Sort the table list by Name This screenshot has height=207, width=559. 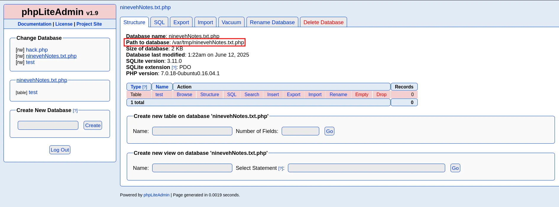pos(162,87)
